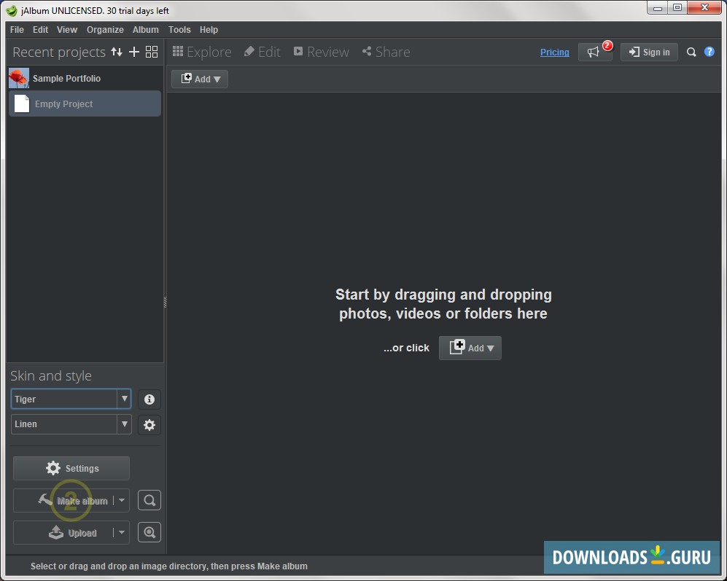This screenshot has width=727, height=581.
Task: Expand the Linen style dropdown
Action: 124,424
